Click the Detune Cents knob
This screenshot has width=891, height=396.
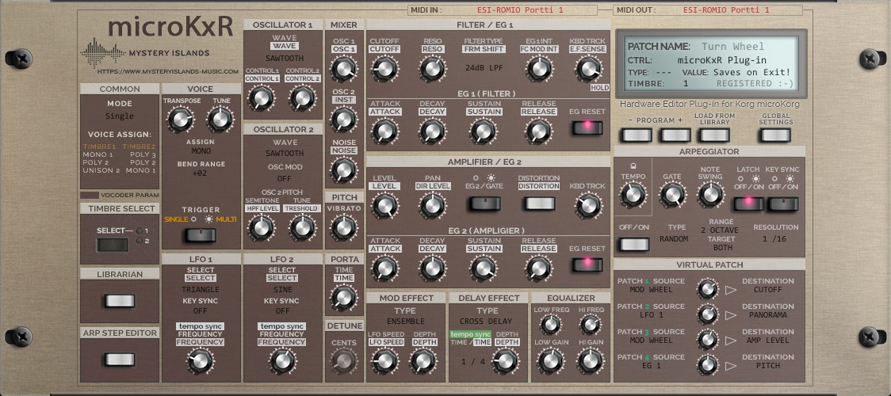pos(344,360)
